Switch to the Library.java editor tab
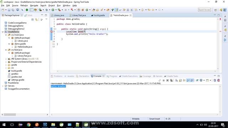 tap(59, 15)
